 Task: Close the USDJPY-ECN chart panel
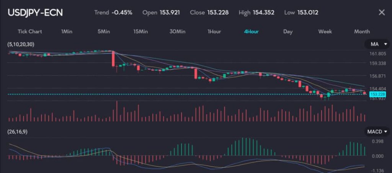click(381, 12)
